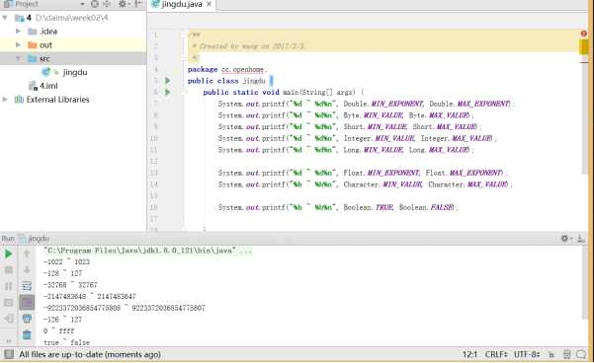Click the '-1022 ~ 1023' console output line

pyautogui.click(x=66, y=261)
